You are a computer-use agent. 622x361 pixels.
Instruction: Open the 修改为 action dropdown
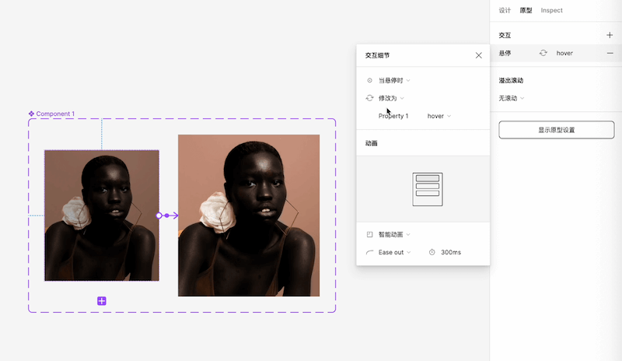(x=391, y=98)
